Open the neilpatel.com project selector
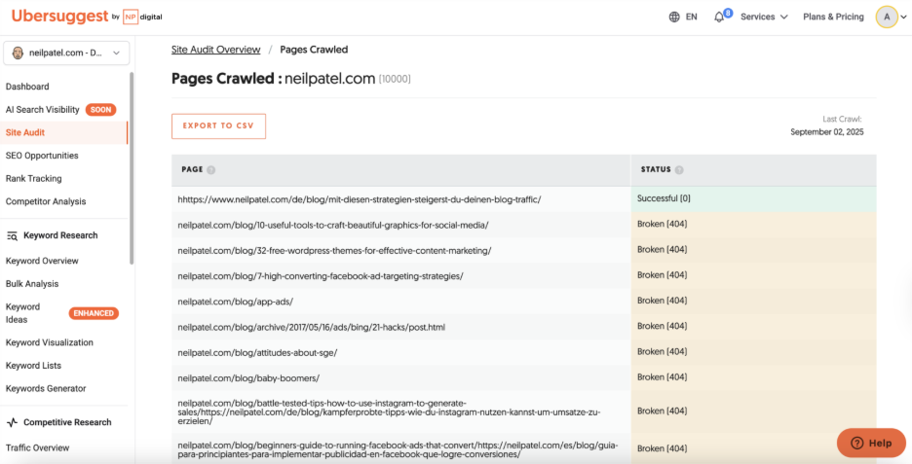 pyautogui.click(x=66, y=53)
